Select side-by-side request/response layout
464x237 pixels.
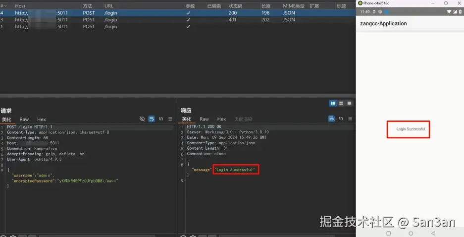point(333,103)
